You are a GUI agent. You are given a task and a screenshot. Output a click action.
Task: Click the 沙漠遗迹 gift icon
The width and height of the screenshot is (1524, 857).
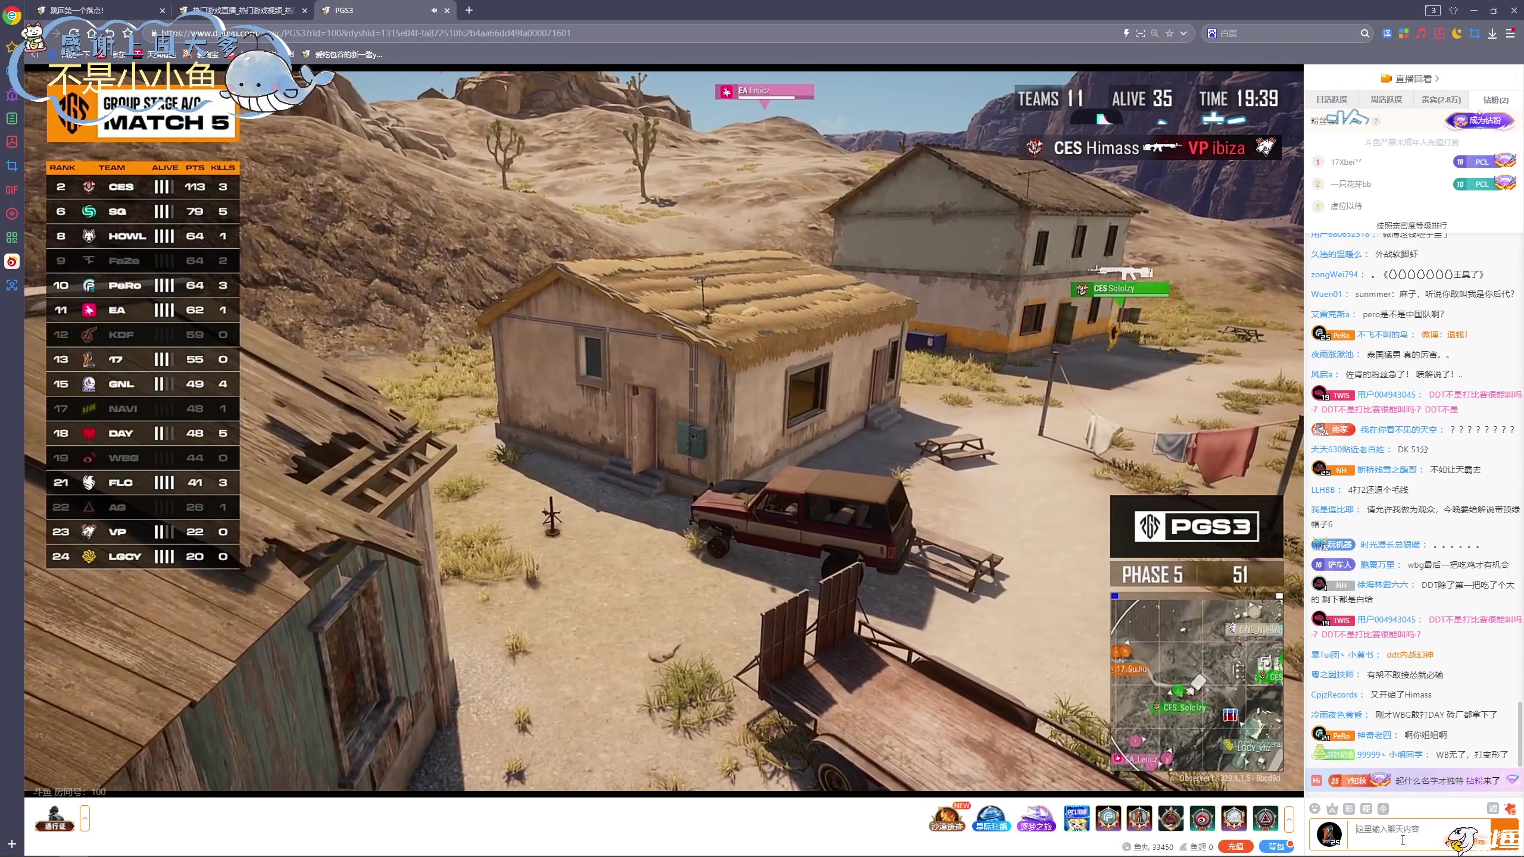coord(946,818)
